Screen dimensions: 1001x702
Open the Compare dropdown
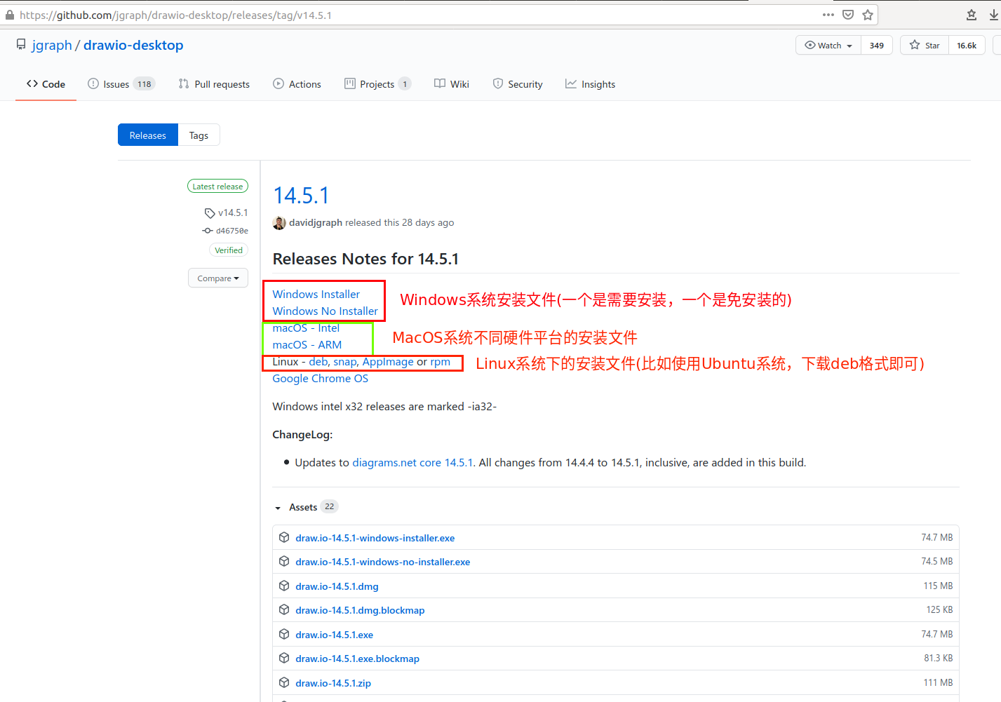coord(218,278)
